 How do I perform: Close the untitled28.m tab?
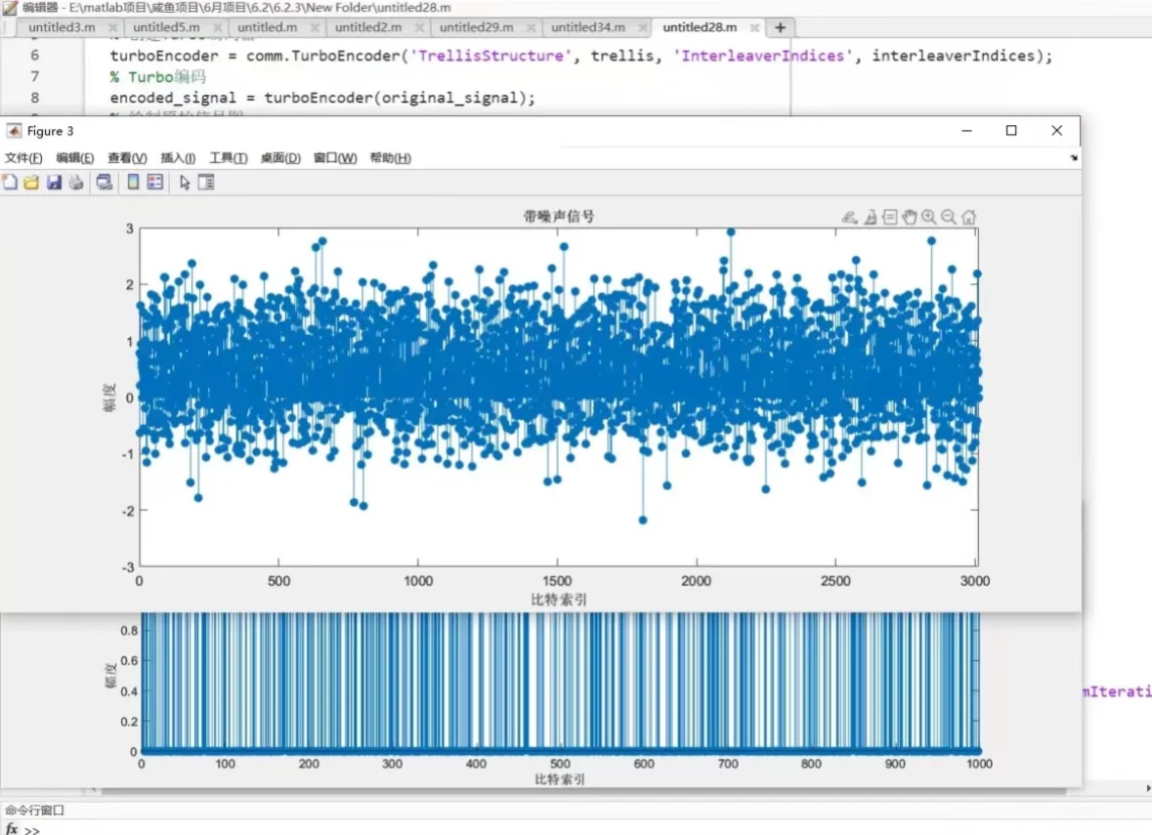click(x=754, y=28)
